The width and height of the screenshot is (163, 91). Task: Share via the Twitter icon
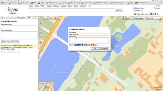(x=153, y=14)
